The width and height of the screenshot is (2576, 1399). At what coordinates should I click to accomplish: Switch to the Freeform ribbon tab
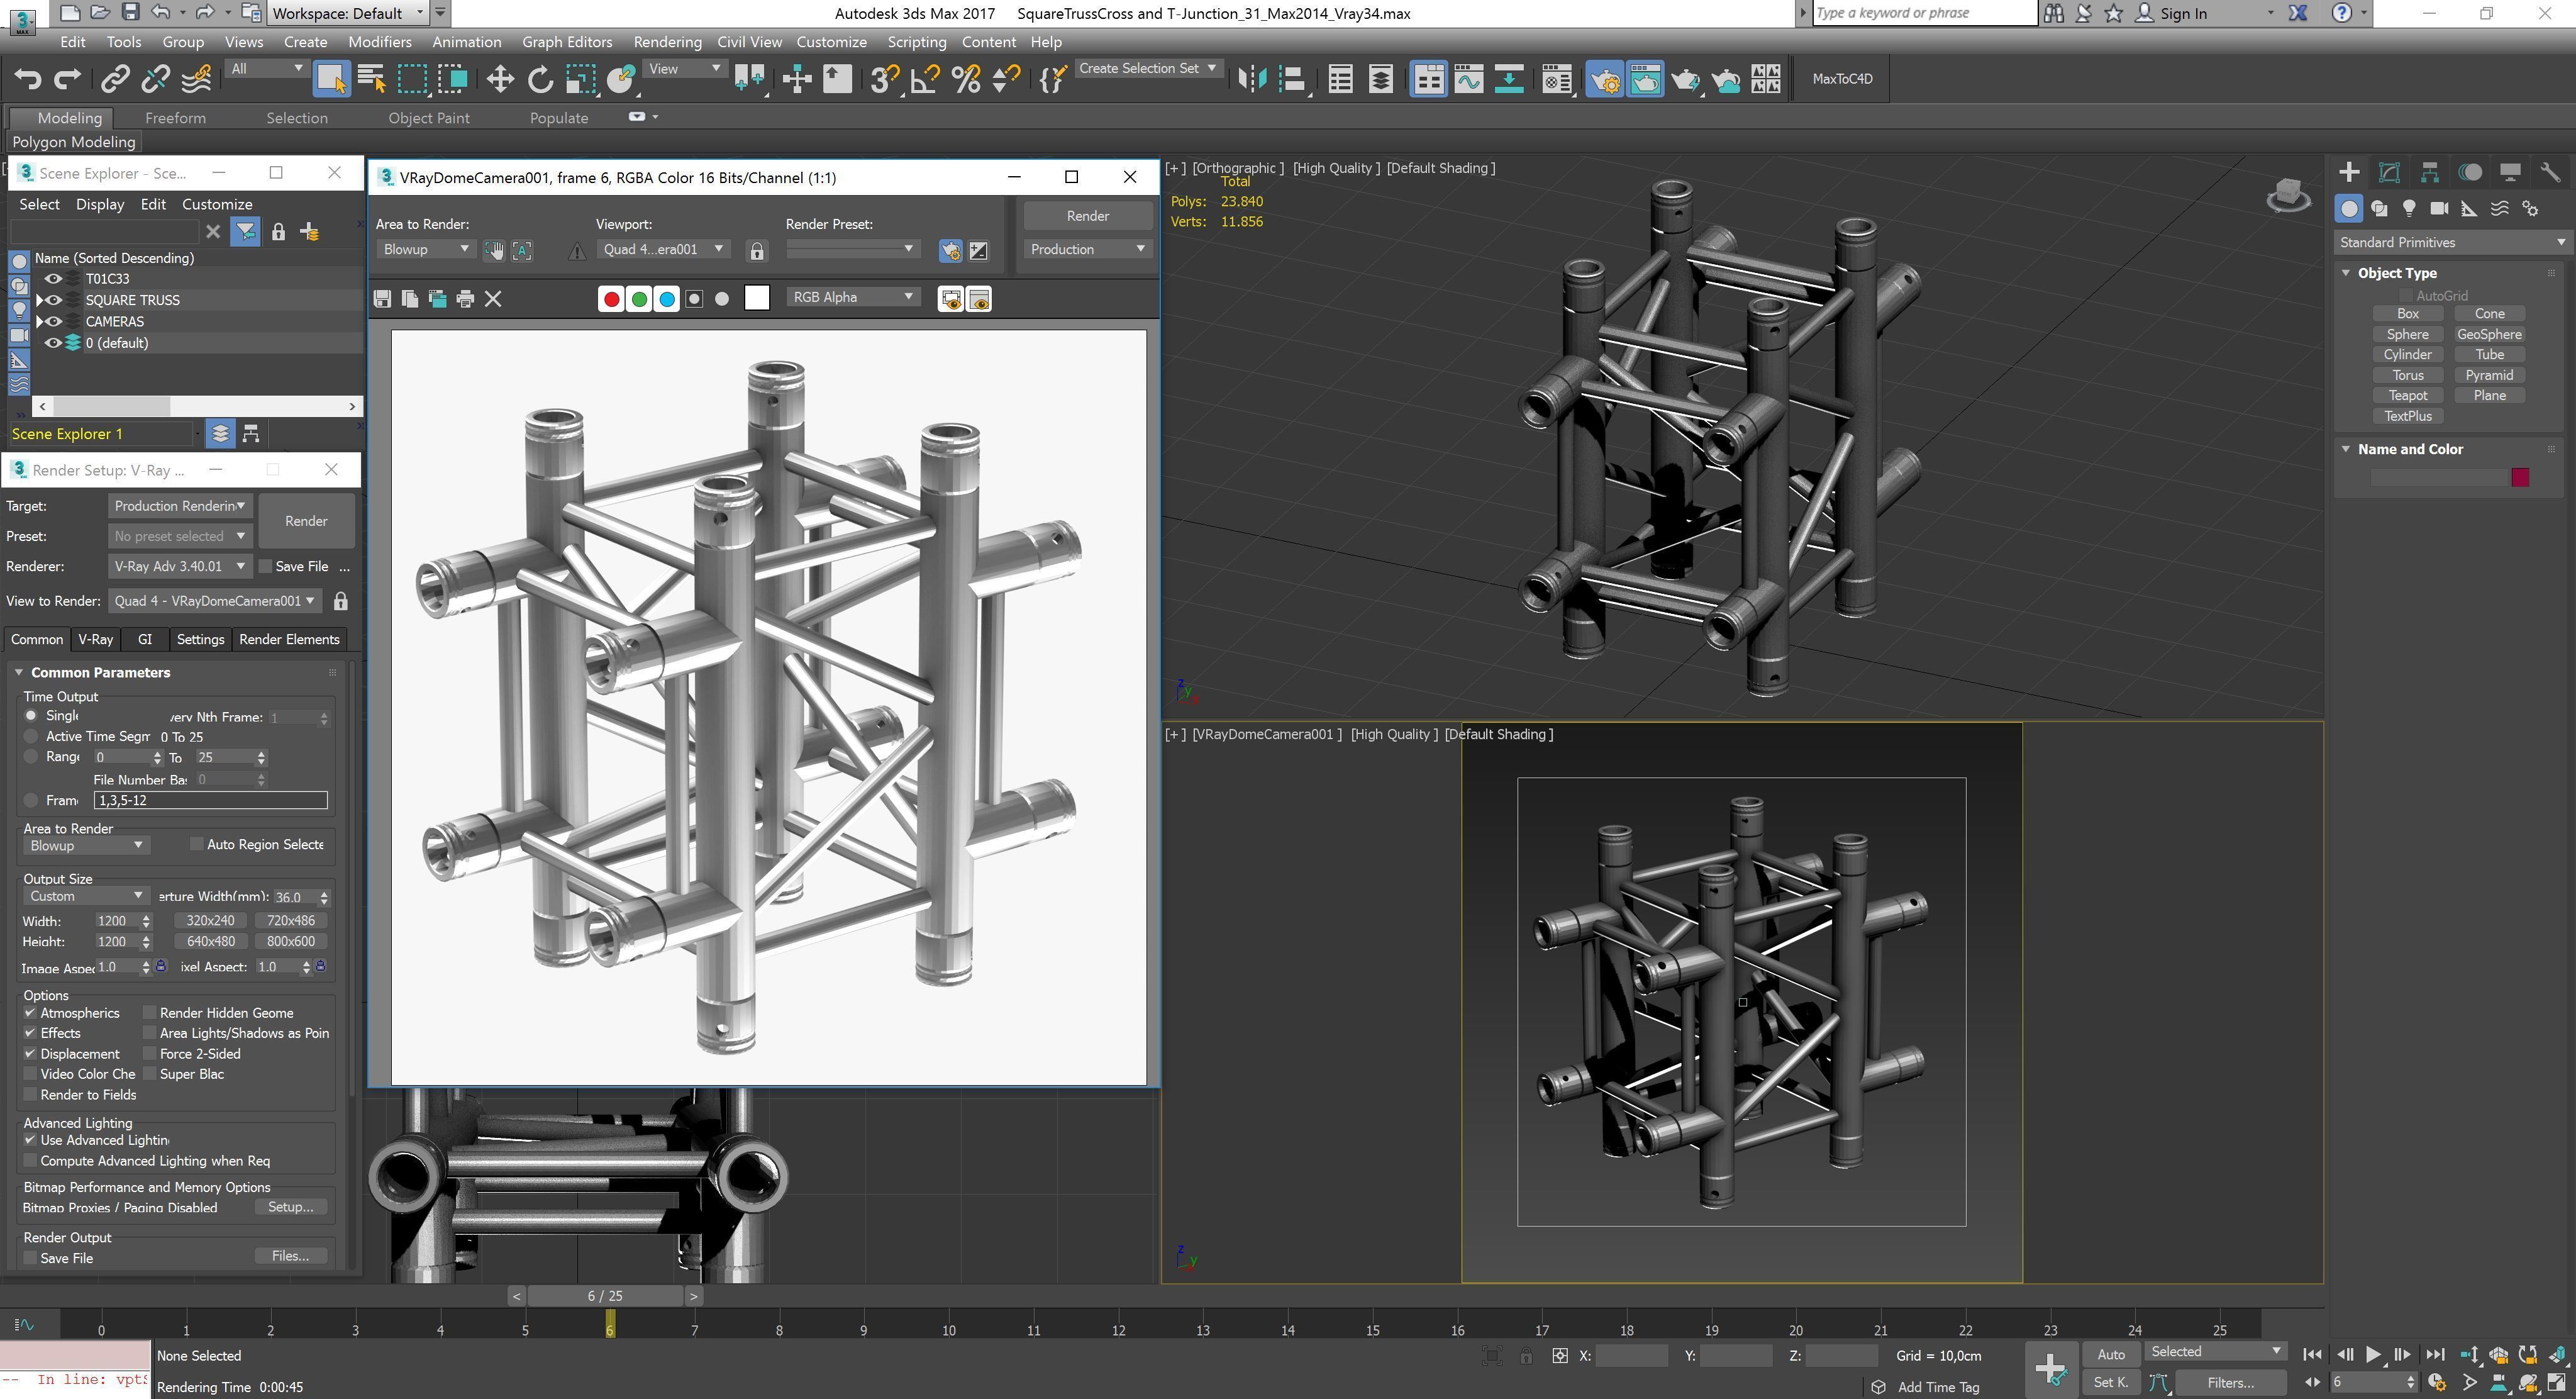pos(175,118)
